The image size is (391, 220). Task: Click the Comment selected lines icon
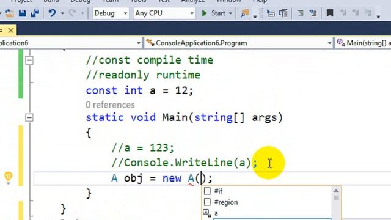tap(301, 13)
